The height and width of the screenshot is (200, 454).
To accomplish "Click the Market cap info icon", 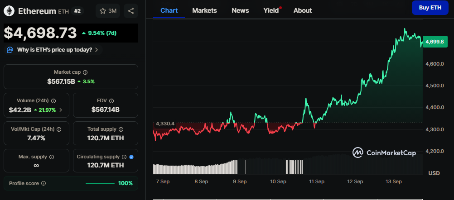I will pos(85,72).
